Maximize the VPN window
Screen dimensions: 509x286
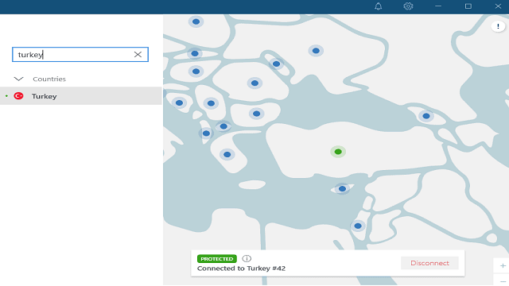(468, 6)
